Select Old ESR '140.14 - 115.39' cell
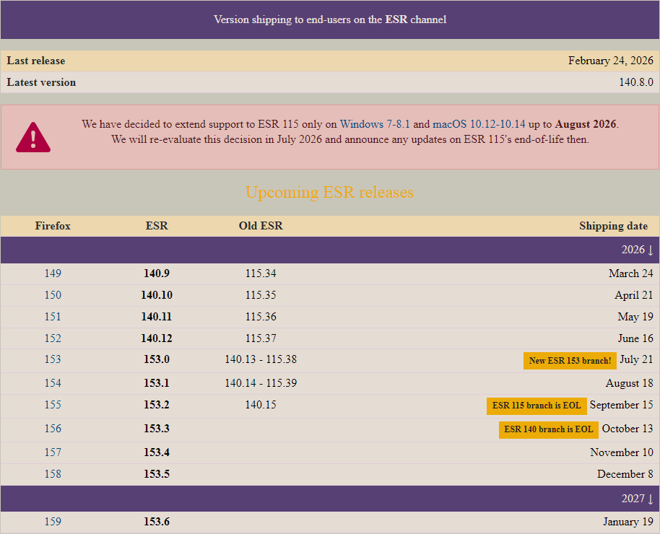Viewport: 660px width, 534px height. coord(261,383)
